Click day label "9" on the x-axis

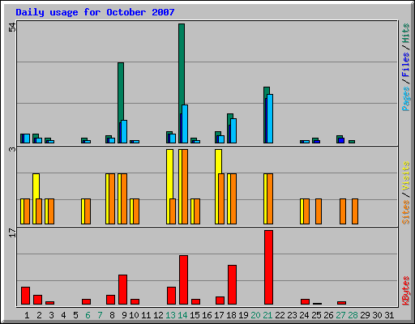pyautogui.click(x=124, y=315)
